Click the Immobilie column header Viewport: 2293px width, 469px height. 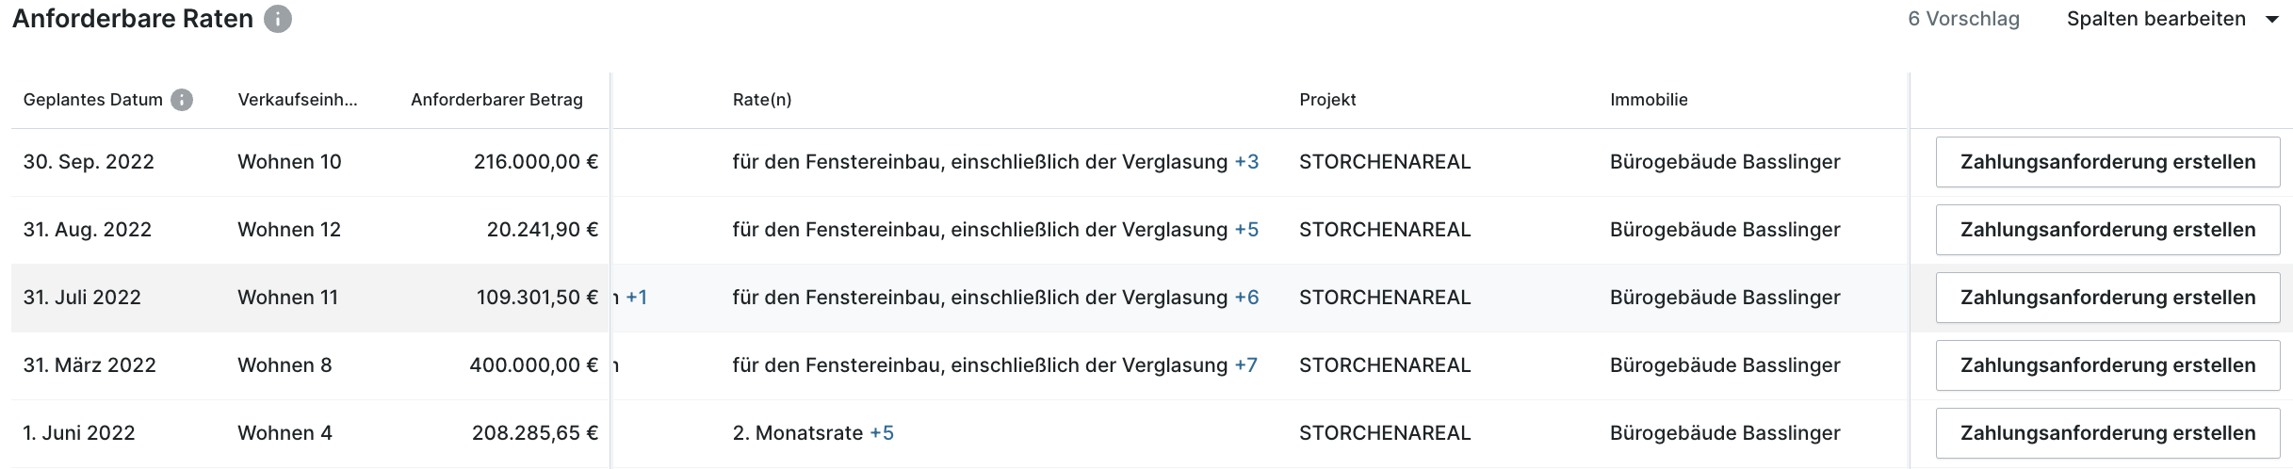(1649, 100)
